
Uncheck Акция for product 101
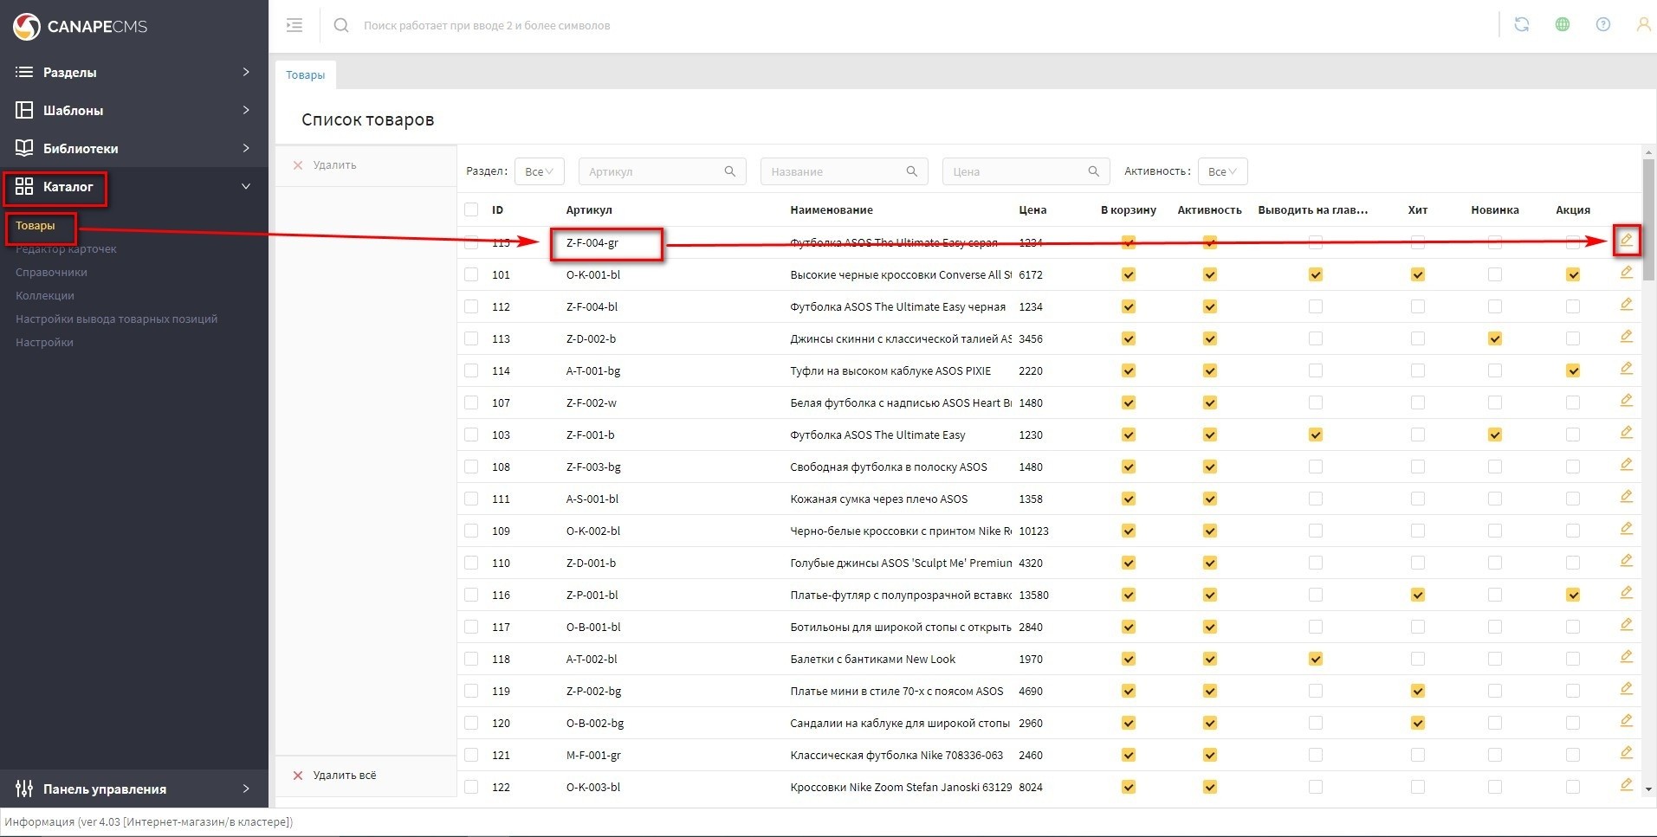pyautogui.click(x=1572, y=274)
